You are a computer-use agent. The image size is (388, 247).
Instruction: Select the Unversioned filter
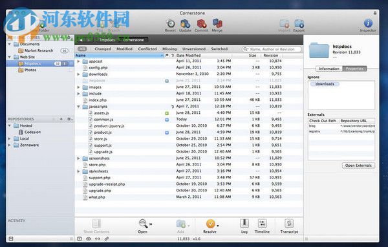point(194,49)
